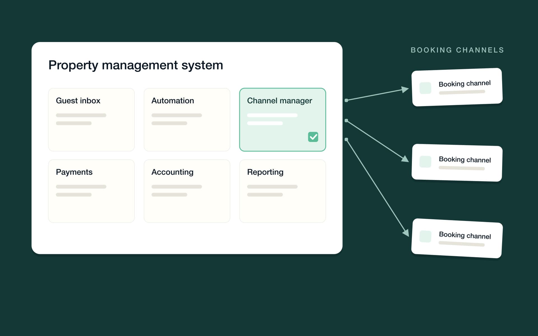This screenshot has height=336, width=538.
Task: Click the BOOKING CHANNELS label
Action: 457,50
